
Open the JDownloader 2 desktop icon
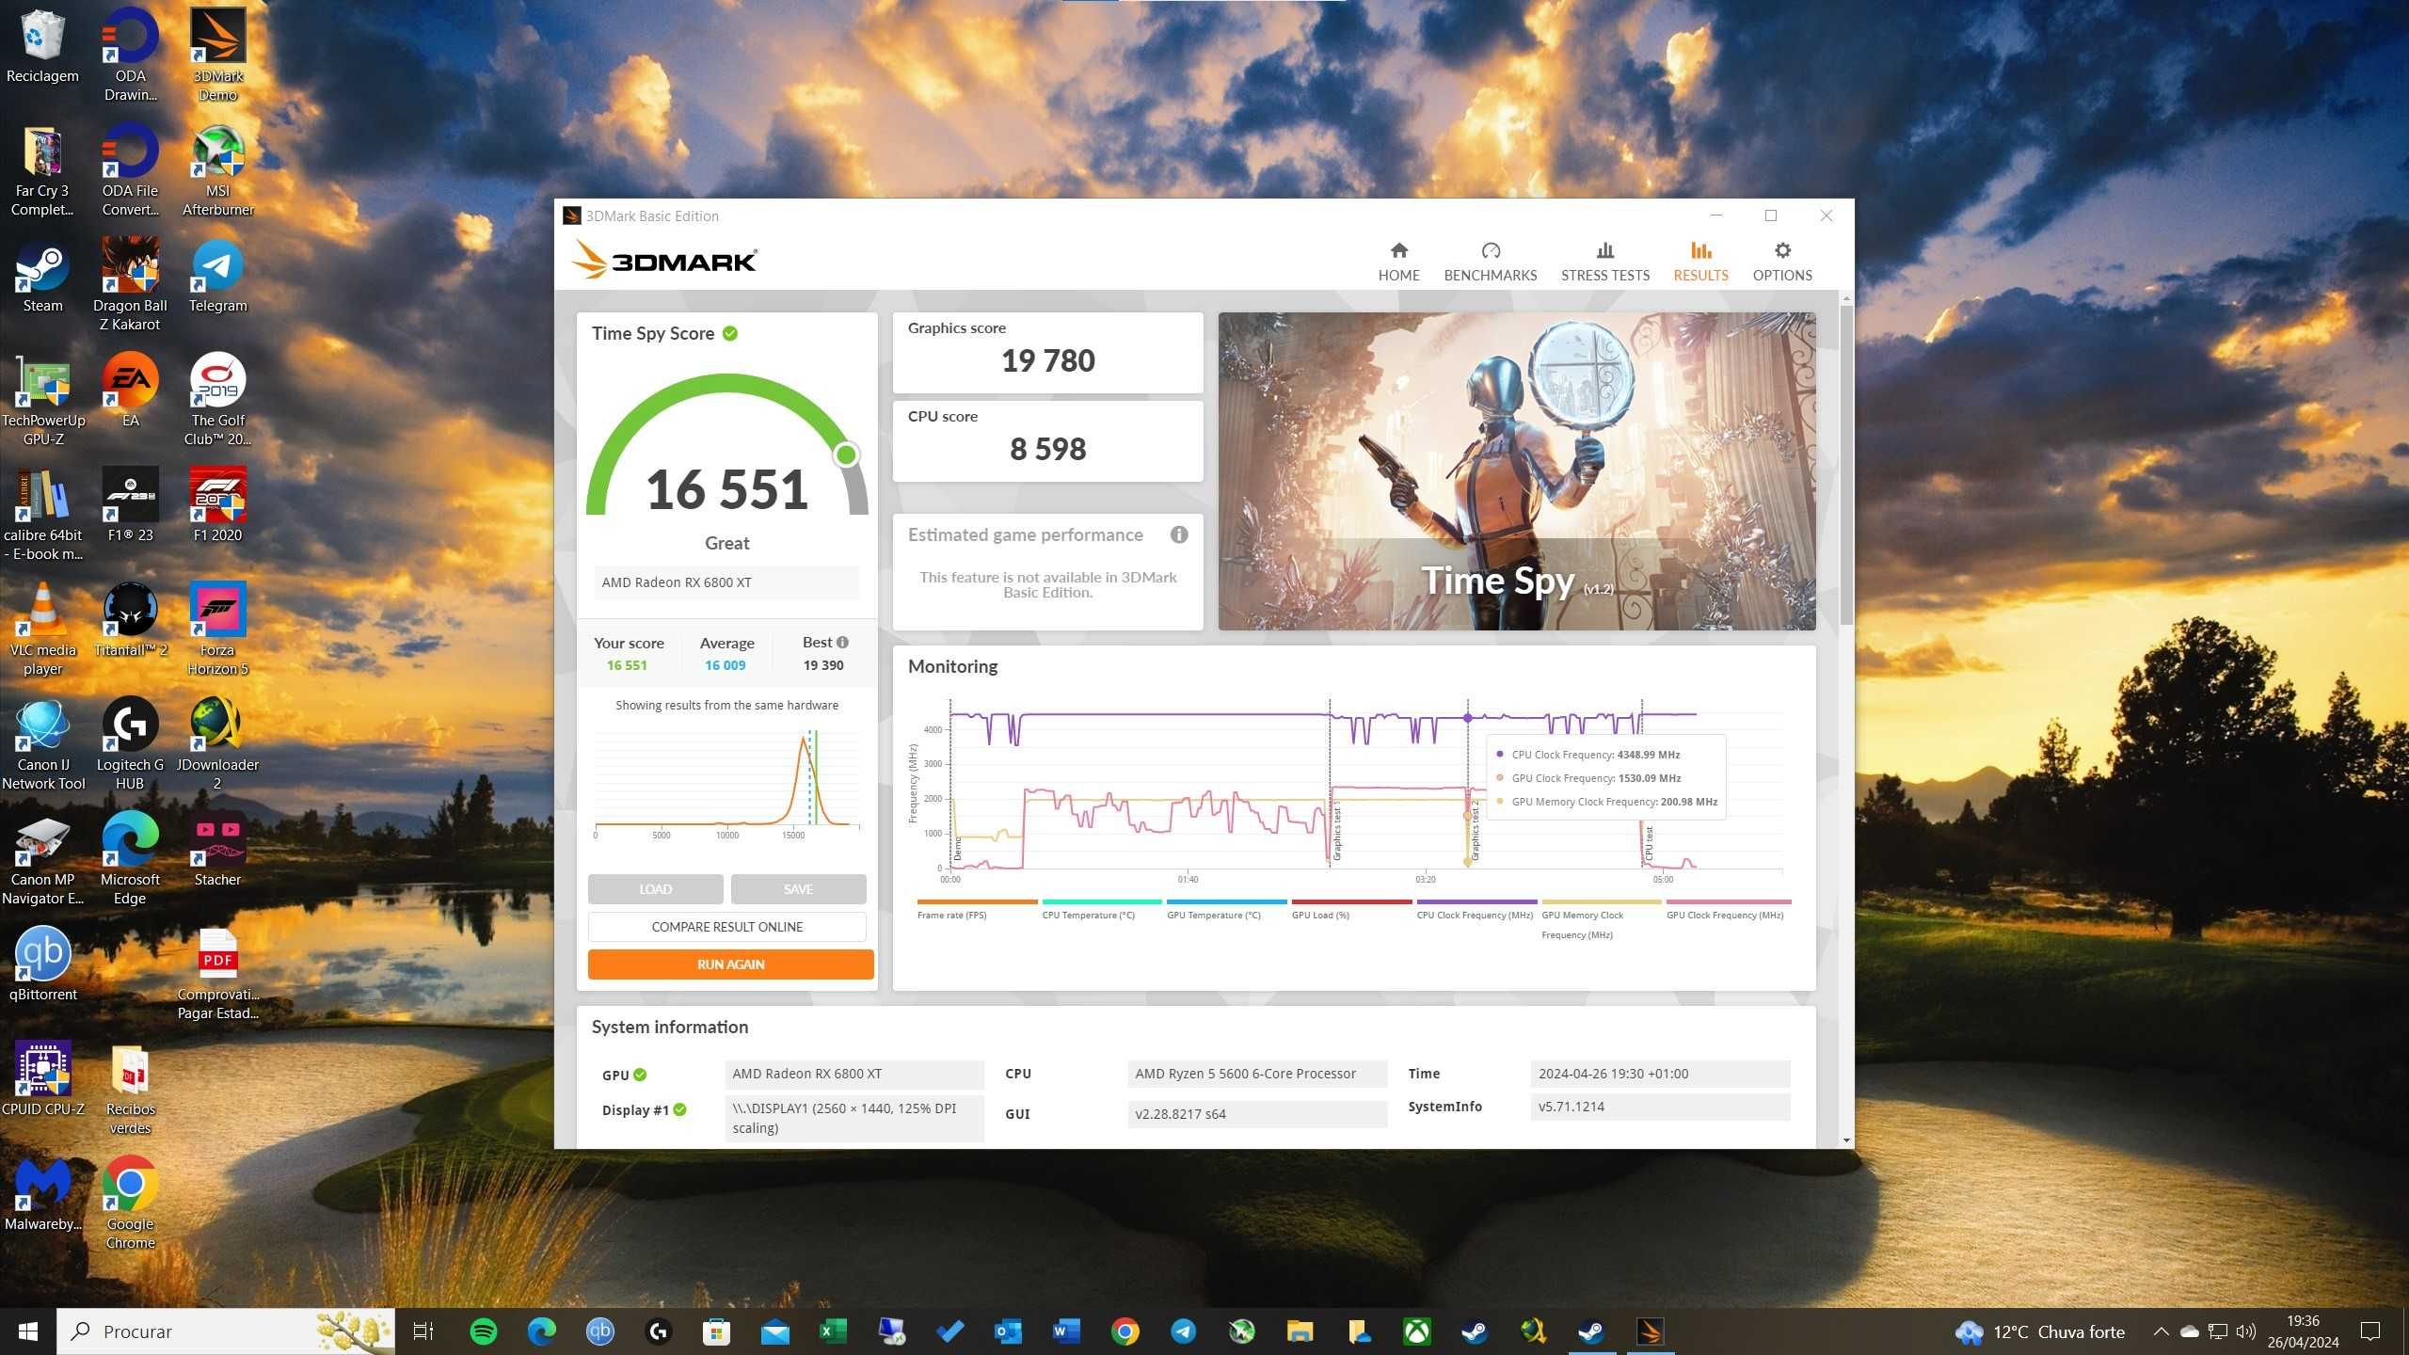click(x=217, y=744)
